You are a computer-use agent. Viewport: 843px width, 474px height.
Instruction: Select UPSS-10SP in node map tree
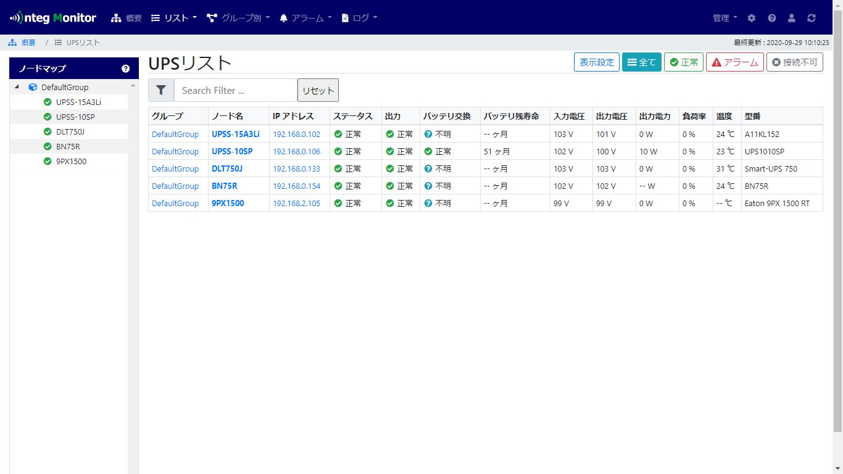click(x=75, y=117)
